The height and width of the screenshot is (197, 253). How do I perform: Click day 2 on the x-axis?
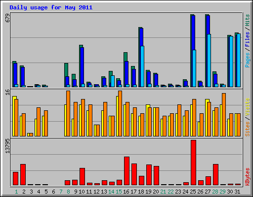[x=24, y=192]
